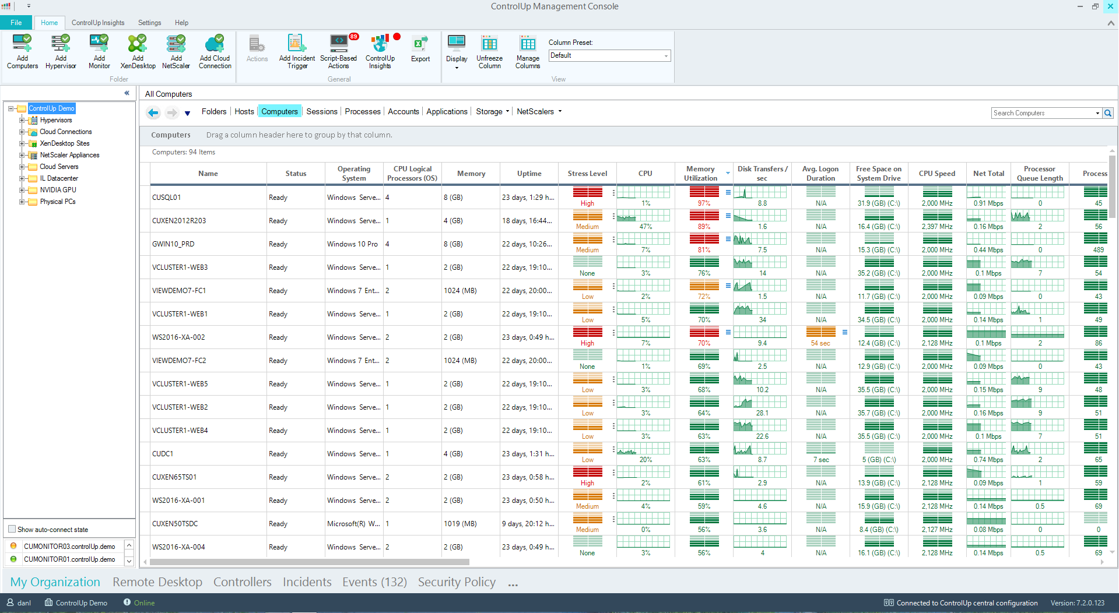The height and width of the screenshot is (613, 1119).
Task: Open the Controllers pane
Action: [243, 582]
